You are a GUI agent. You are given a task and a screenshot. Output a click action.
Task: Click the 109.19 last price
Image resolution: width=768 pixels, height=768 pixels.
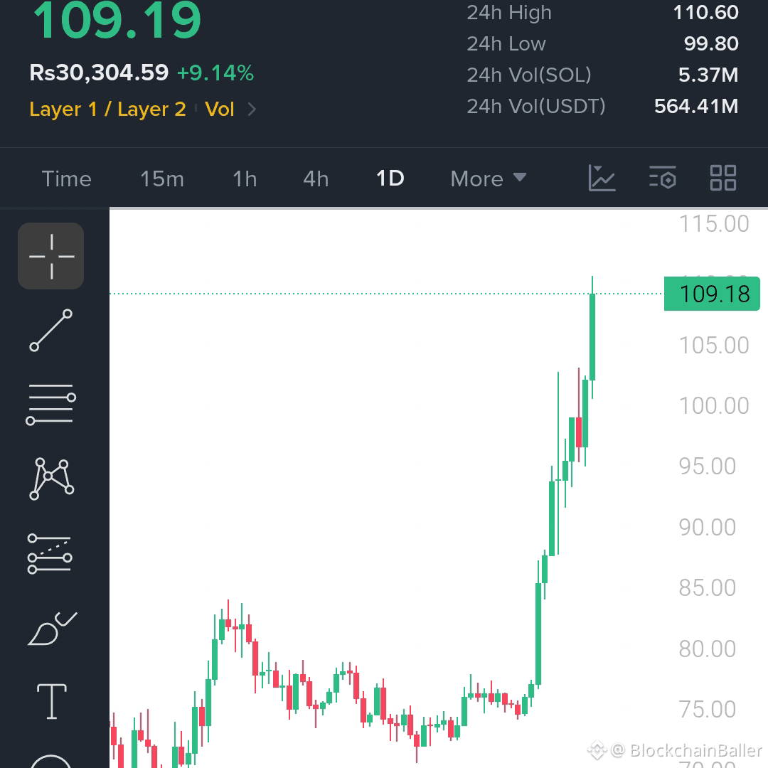pyautogui.click(x=117, y=21)
